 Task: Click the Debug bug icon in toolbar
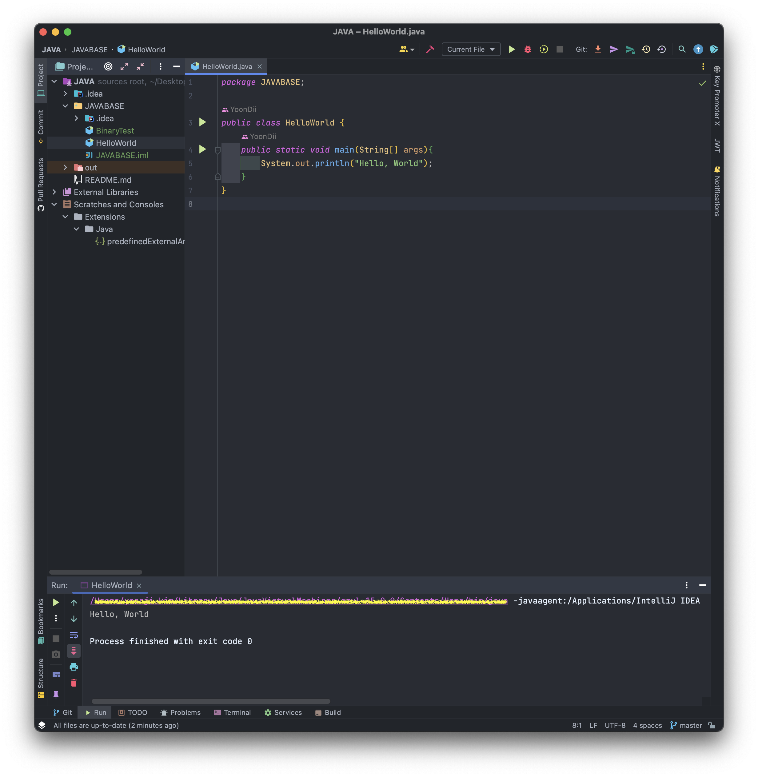(528, 49)
